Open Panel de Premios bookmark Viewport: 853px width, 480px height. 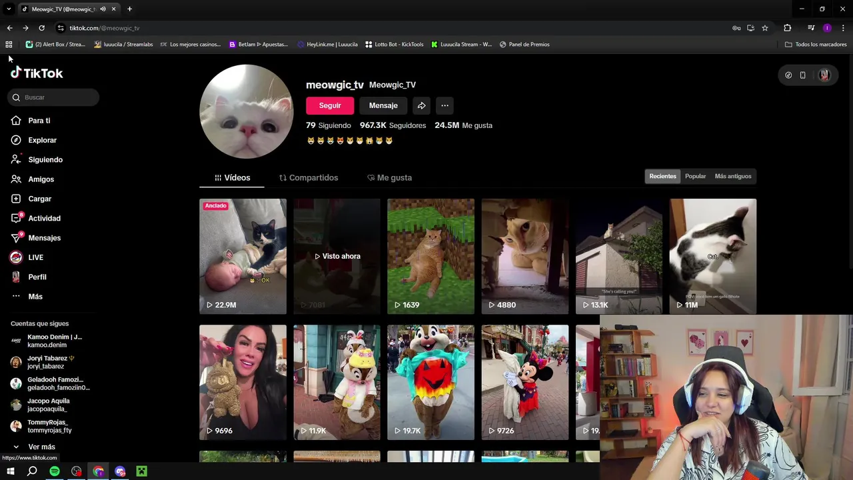(x=524, y=45)
